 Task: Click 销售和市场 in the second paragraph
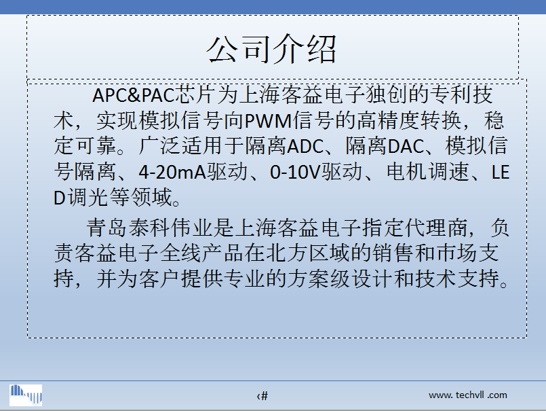[x=423, y=253]
